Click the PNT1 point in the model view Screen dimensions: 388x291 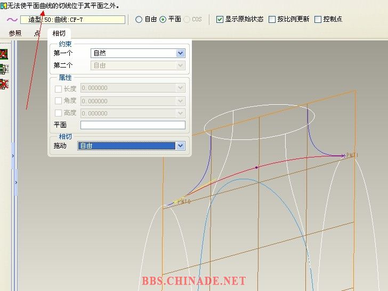[344, 156]
